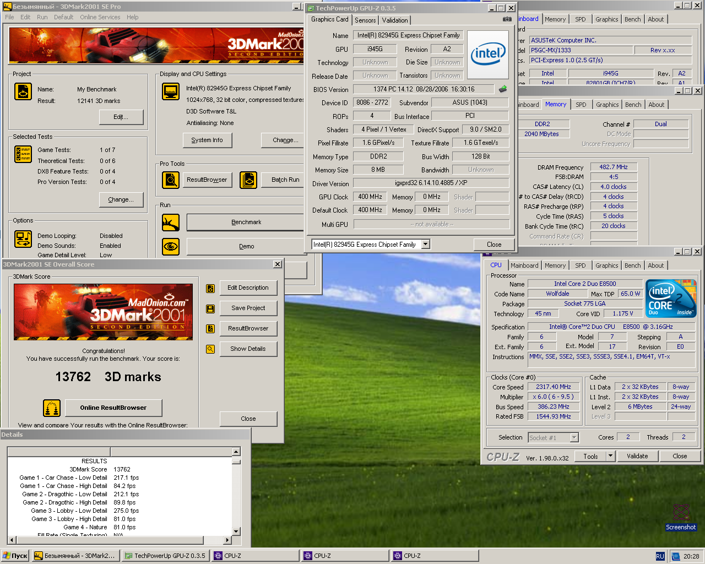
Task: Click the Edit Description button
Action: click(x=248, y=288)
